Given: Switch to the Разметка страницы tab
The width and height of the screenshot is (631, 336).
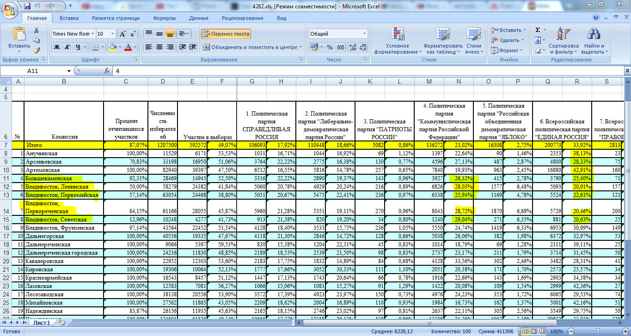Looking at the screenshot, I should [116, 18].
